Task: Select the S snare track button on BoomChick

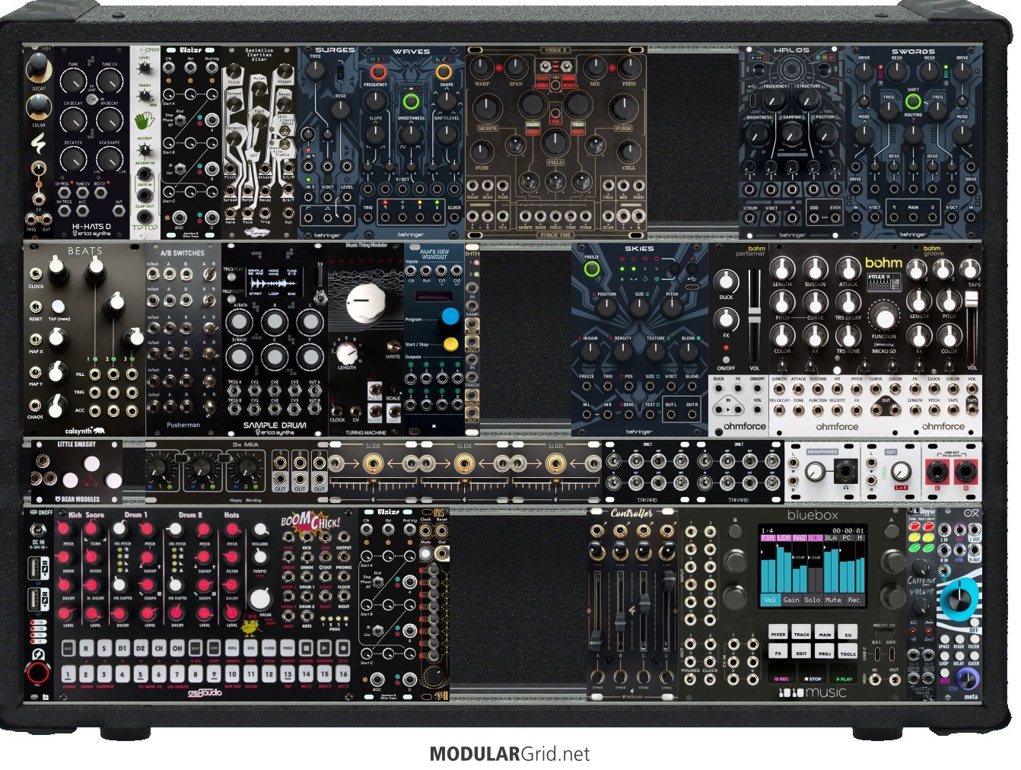Action: (104, 649)
